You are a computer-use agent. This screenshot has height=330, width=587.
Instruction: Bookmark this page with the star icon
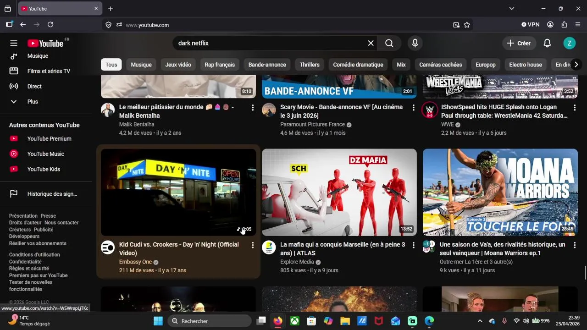click(x=467, y=25)
